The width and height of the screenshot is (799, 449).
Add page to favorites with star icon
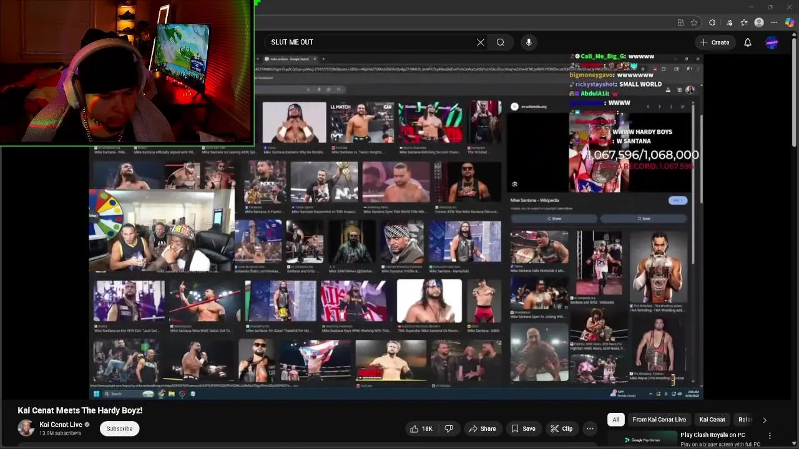tap(694, 22)
